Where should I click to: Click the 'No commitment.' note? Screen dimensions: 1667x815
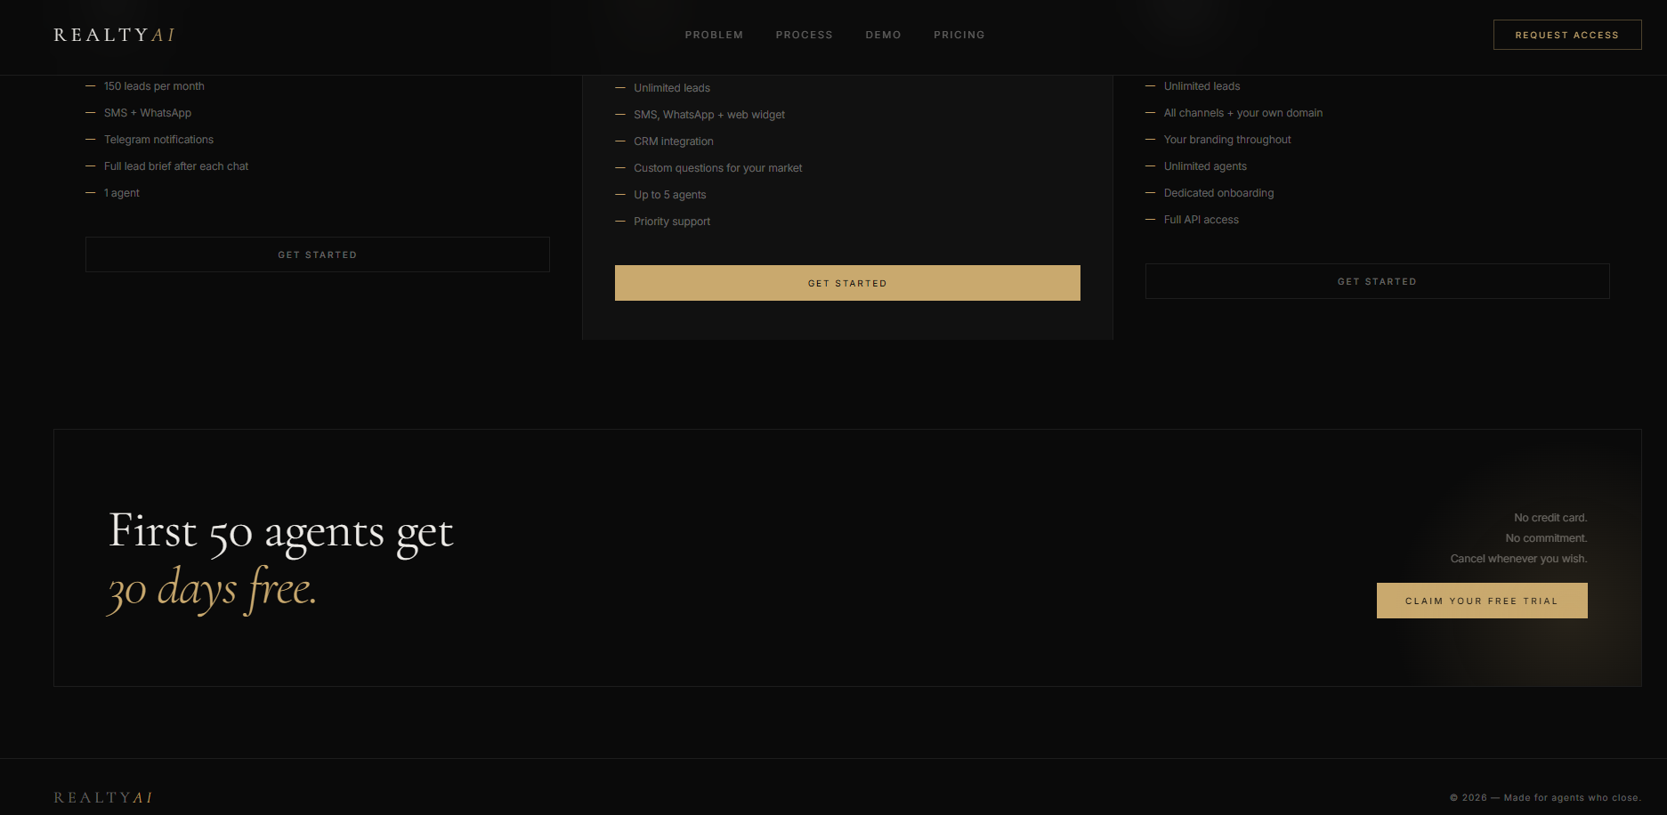coord(1546,538)
